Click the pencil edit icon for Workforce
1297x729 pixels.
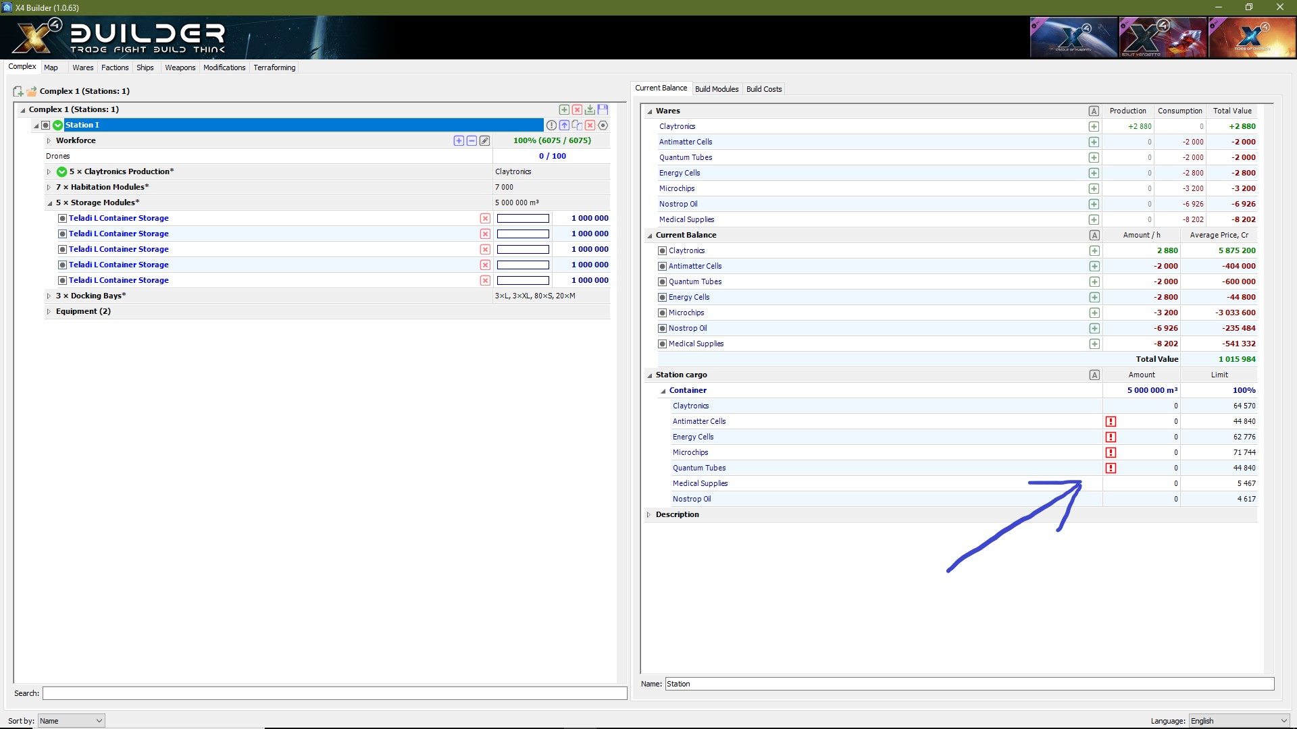[484, 140]
